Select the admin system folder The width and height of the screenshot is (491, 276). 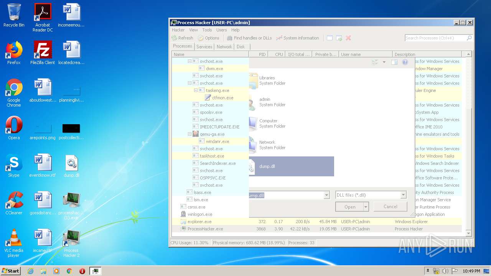pyautogui.click(x=292, y=102)
